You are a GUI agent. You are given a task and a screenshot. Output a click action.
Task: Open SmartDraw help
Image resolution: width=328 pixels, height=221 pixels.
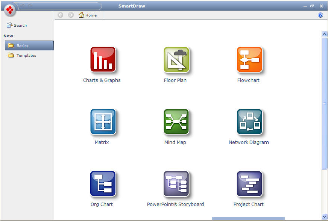[320, 15]
